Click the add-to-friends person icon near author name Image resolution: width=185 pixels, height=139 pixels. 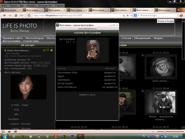pos(51,50)
